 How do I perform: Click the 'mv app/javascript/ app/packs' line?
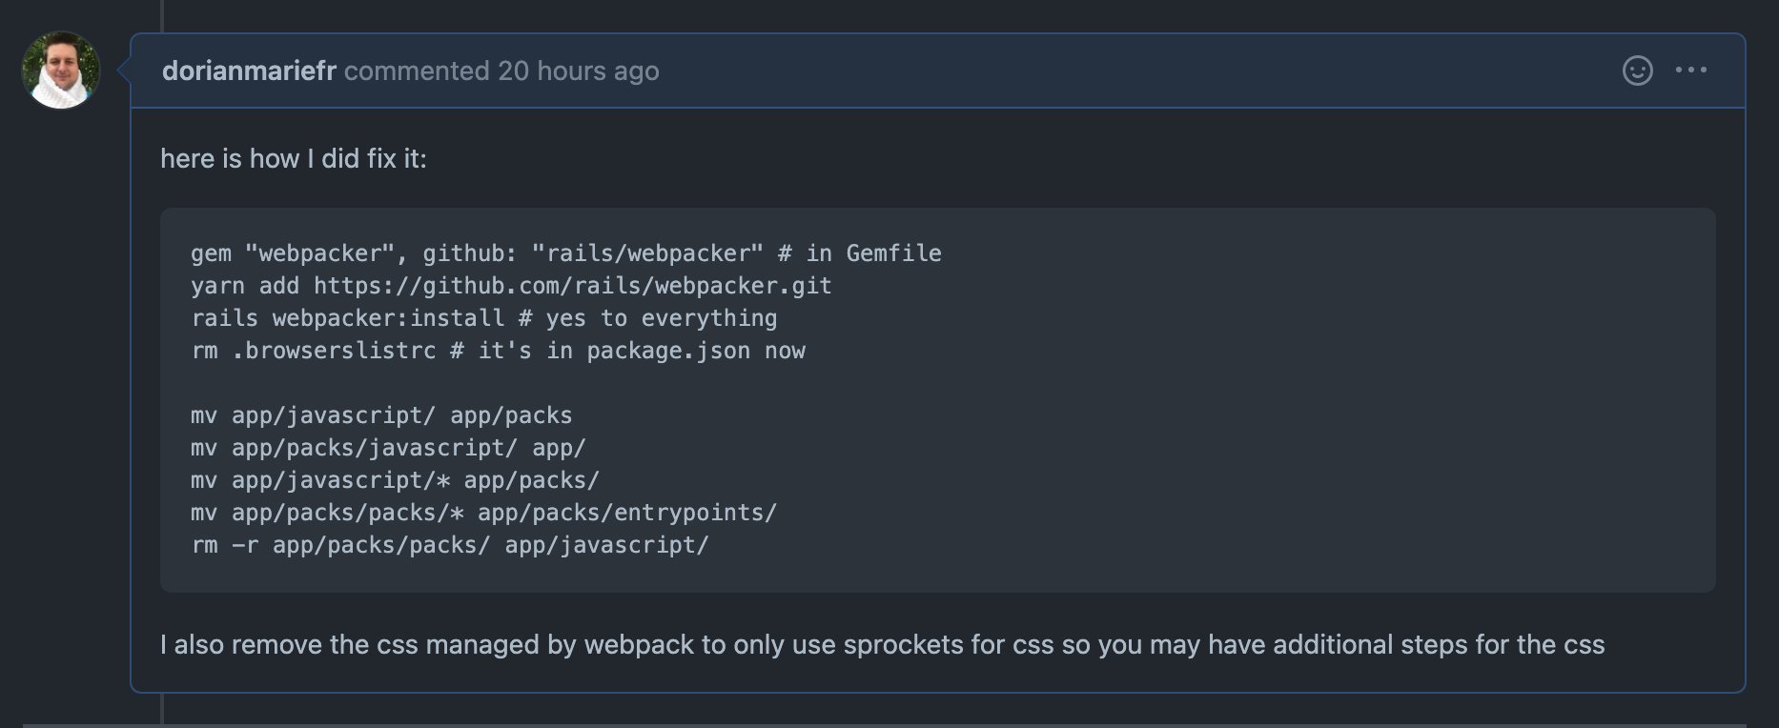[x=381, y=415]
